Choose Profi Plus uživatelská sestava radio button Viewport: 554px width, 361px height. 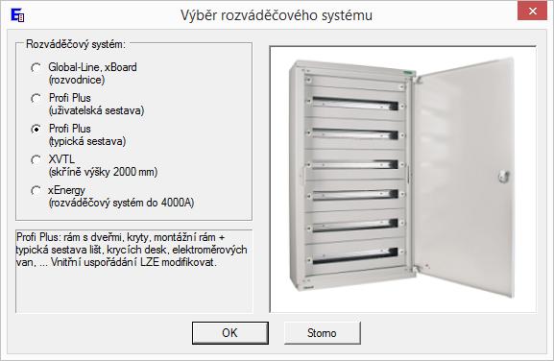[36, 98]
